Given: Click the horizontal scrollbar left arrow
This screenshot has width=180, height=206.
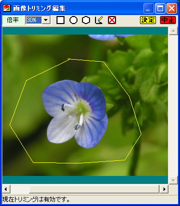Looking at the screenshot, I should pyautogui.click(x=6, y=189).
